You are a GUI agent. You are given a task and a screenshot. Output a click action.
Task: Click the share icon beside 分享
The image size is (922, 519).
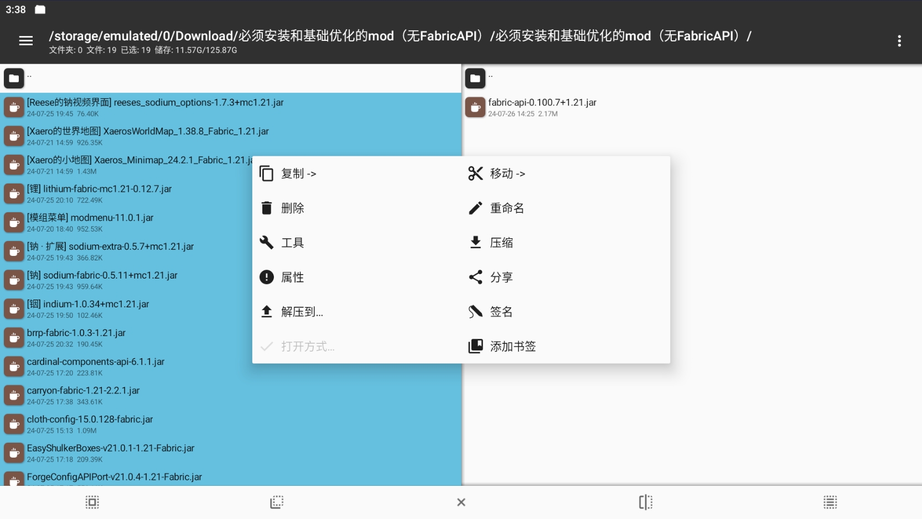[x=475, y=277]
